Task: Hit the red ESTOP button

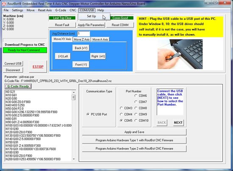Action: coord(38,67)
